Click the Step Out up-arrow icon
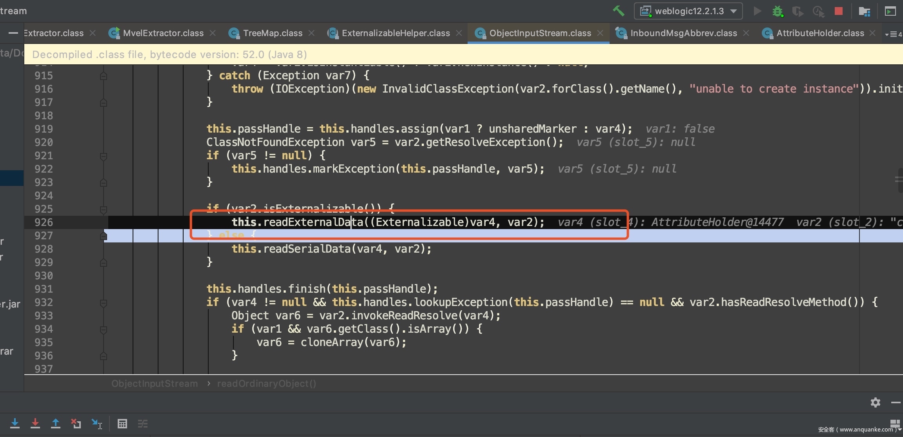This screenshot has width=903, height=437. (56, 423)
